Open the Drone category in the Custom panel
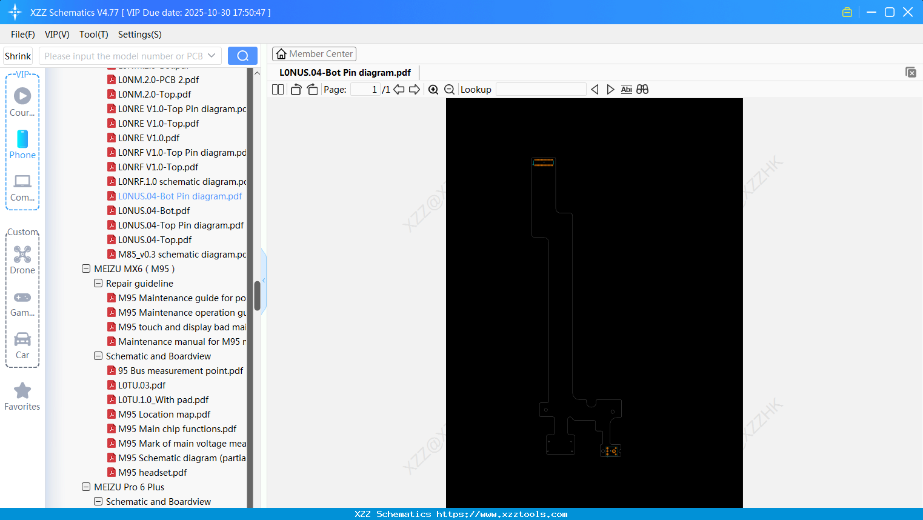 point(22,259)
